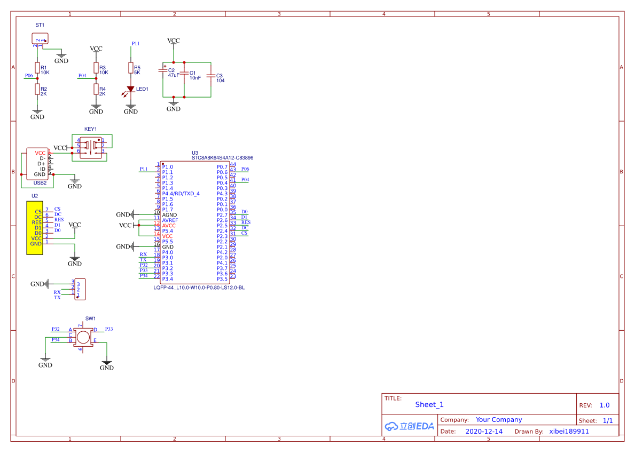Image resolution: width=635 pixels, height=455 pixels.
Task: Click the Sheet_1 title text
Action: click(429, 405)
